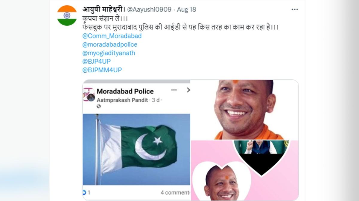Close the embedded Facebook post with X

(188, 90)
